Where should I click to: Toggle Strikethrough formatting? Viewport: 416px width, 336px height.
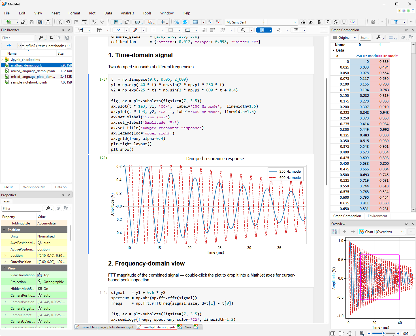tap(336, 22)
